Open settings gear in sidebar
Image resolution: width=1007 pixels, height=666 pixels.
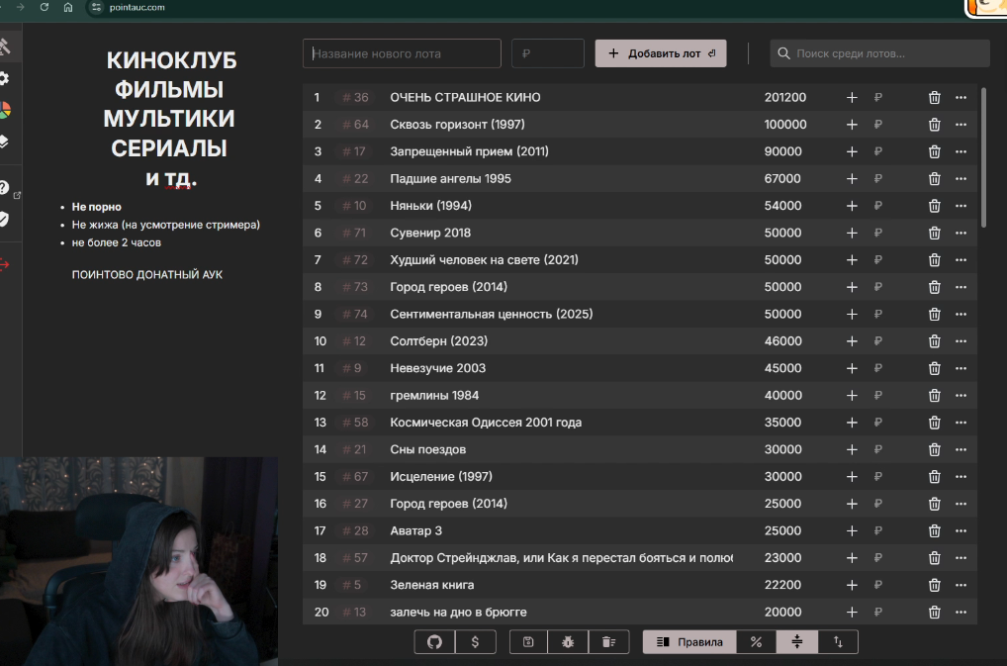click(4, 78)
